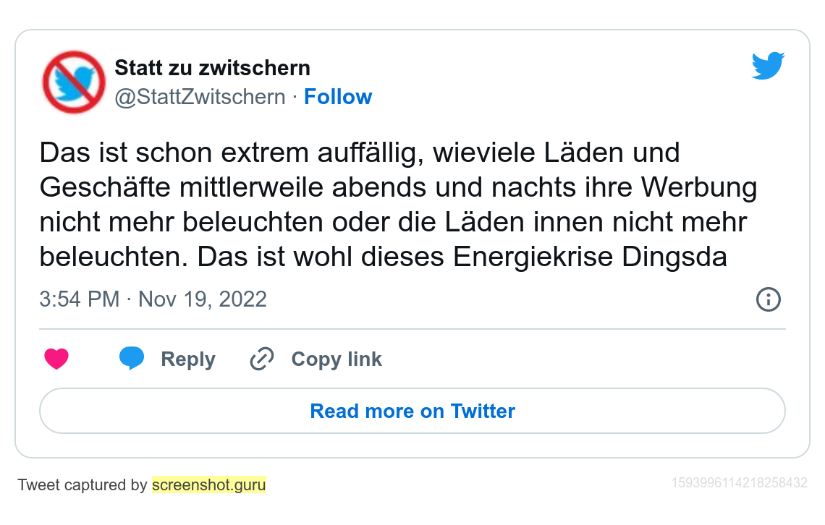The image size is (825, 525).
Task: Open the tweet info circle icon
Action: coord(768,299)
